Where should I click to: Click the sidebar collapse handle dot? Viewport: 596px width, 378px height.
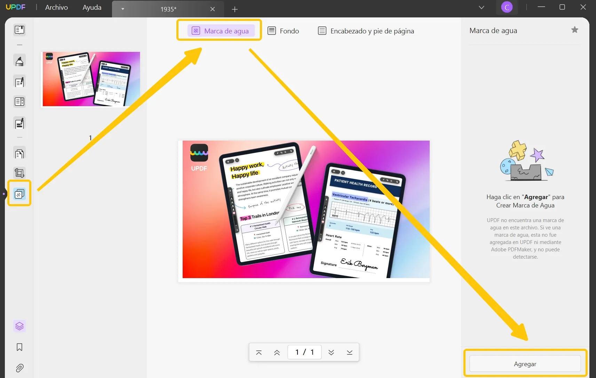4,194
